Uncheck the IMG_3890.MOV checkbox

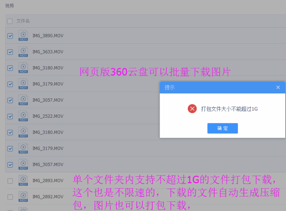click(x=10, y=36)
